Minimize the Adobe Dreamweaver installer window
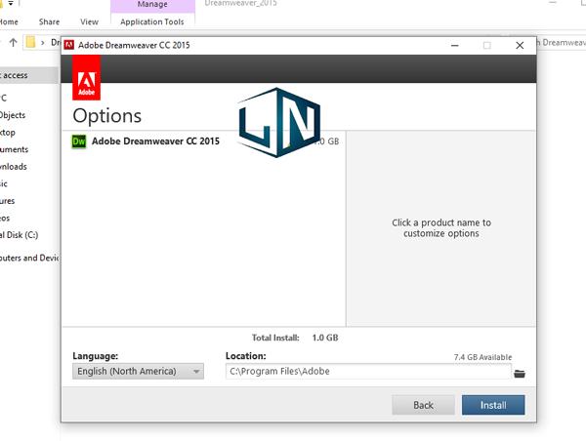 pos(454,45)
